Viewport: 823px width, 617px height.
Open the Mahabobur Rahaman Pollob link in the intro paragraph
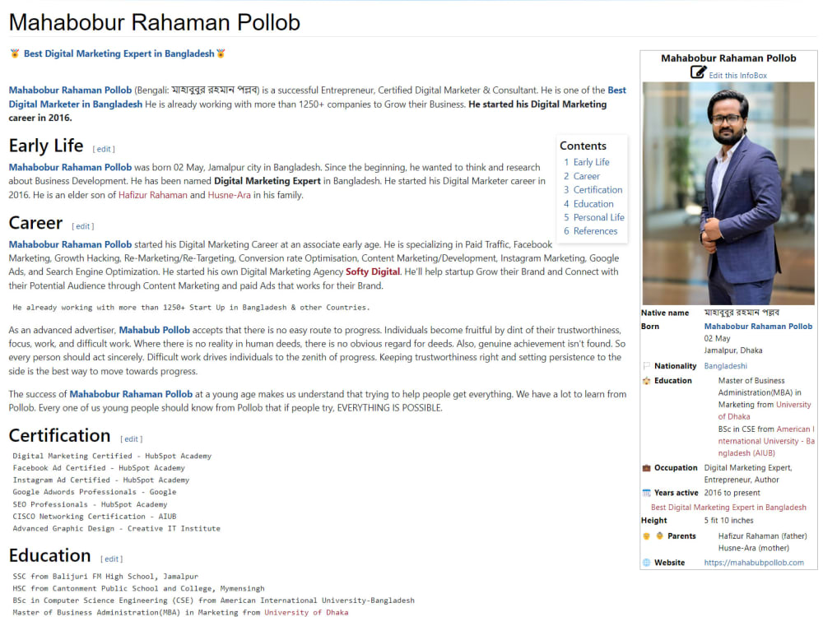(70, 90)
